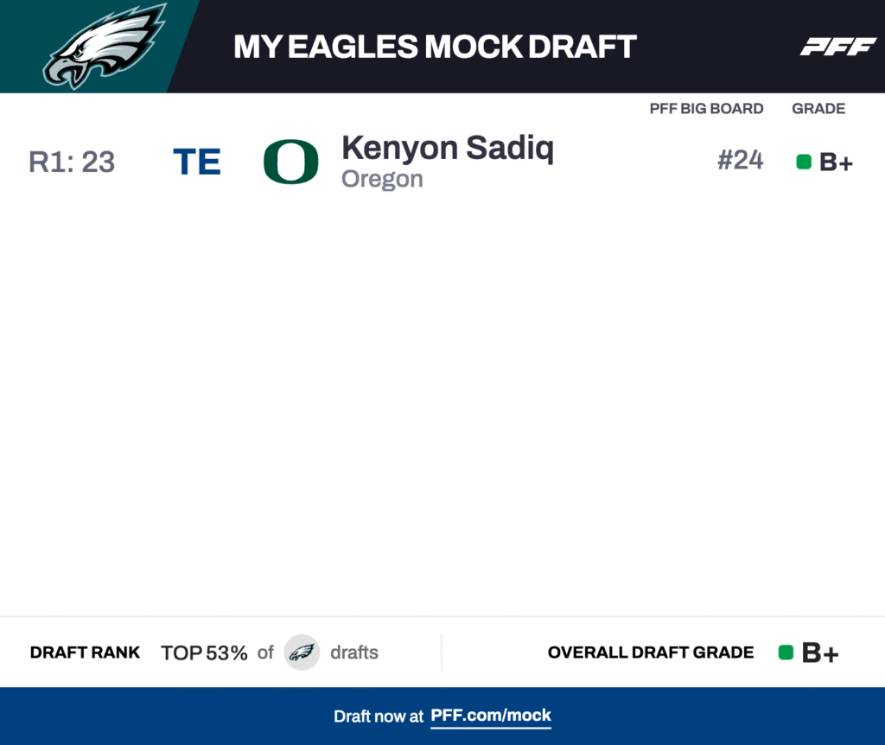The width and height of the screenshot is (885, 745).
Task: Click the PFF BIG BOARD column header
Action: (x=706, y=109)
